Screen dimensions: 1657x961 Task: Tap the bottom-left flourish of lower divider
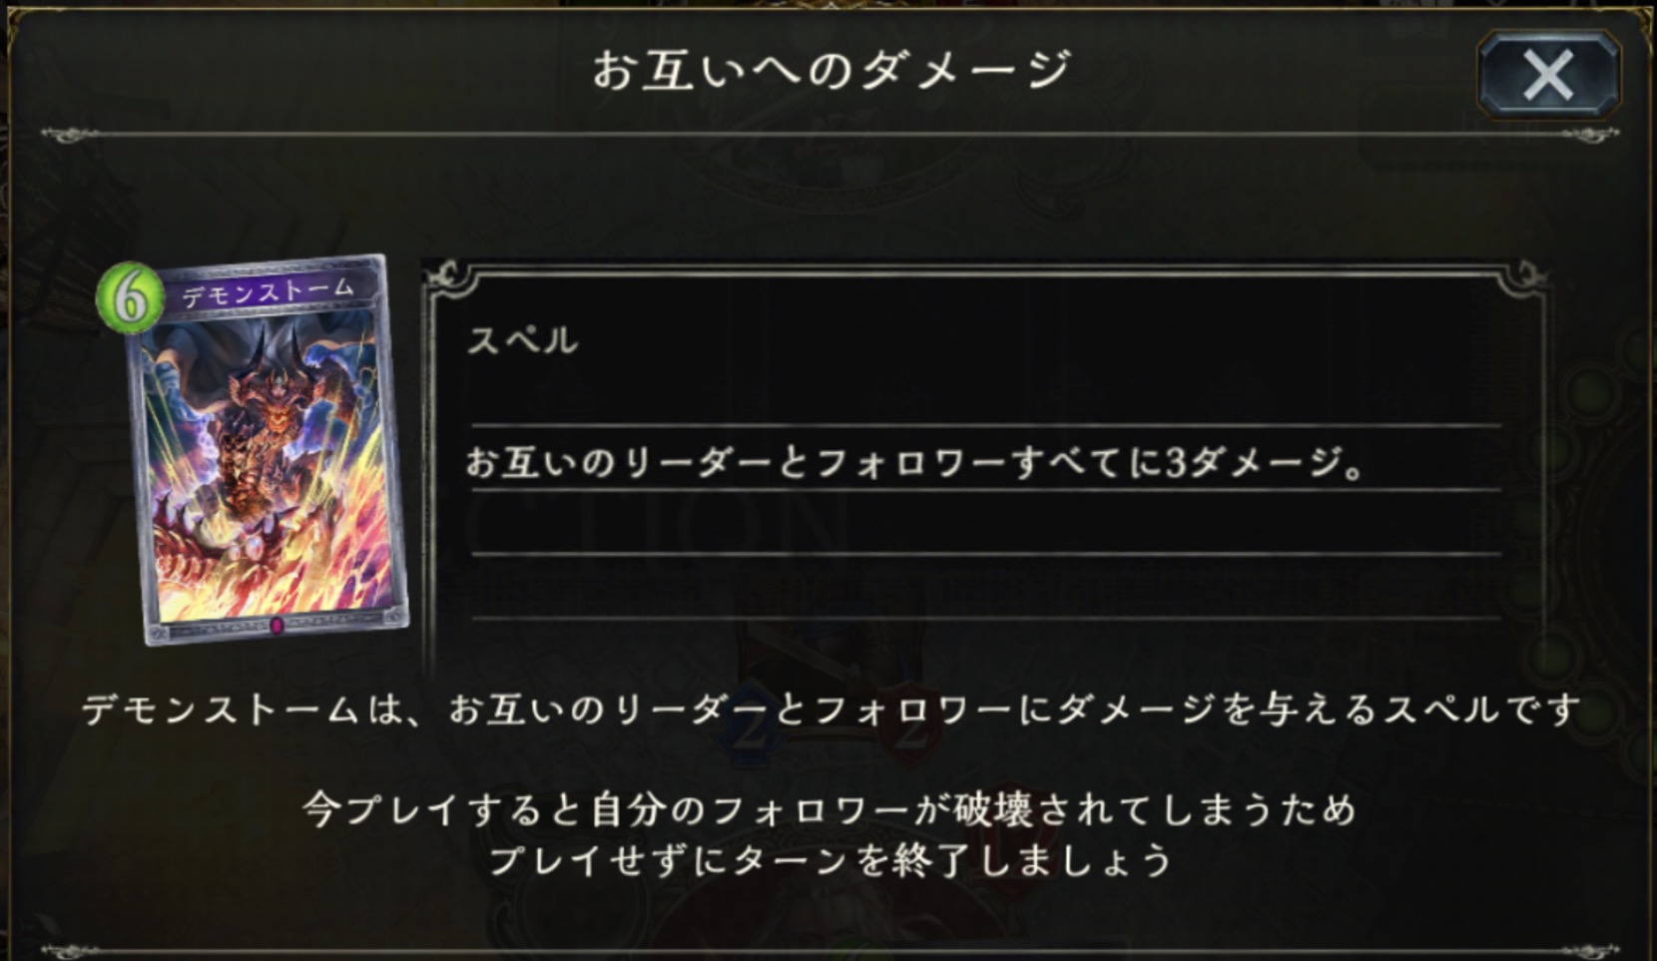tap(70, 950)
